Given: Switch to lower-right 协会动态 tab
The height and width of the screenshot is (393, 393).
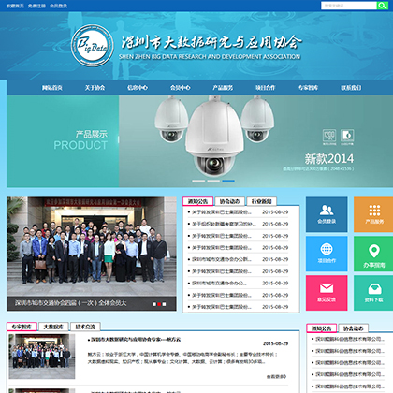Looking at the screenshot, I should [x=354, y=328].
